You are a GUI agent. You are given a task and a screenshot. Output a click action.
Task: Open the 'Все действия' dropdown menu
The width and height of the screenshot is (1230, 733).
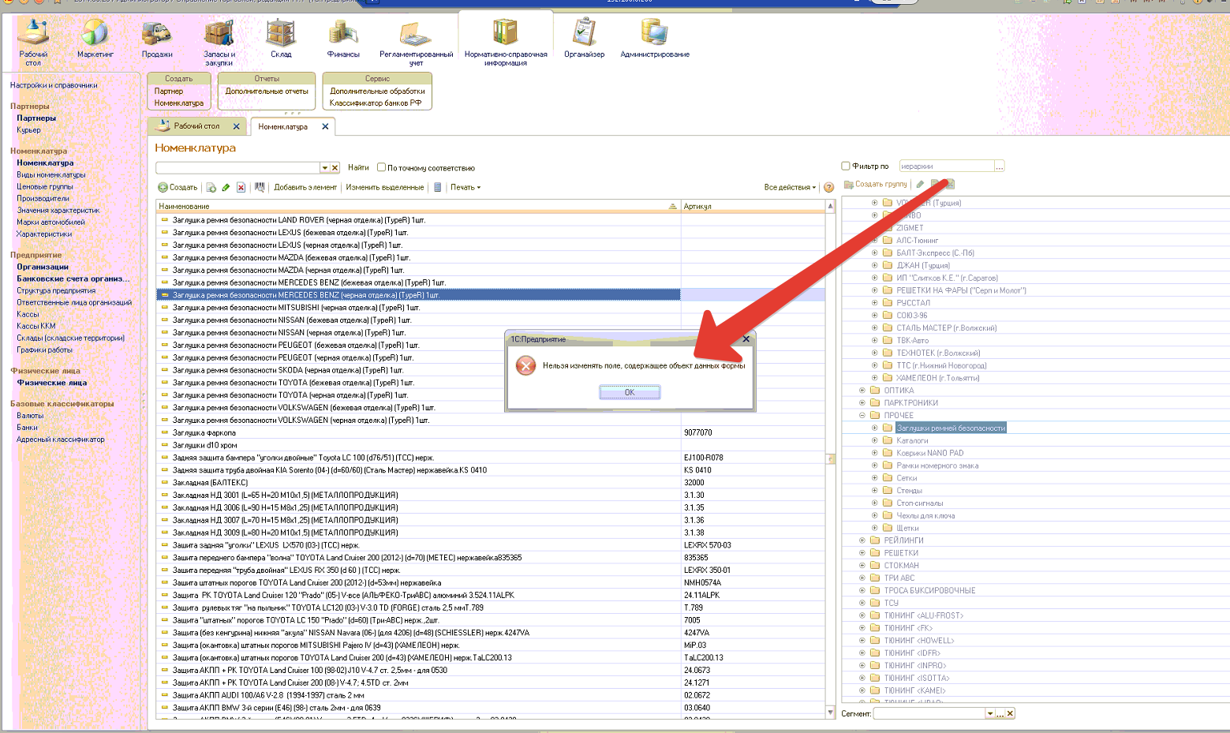point(790,188)
